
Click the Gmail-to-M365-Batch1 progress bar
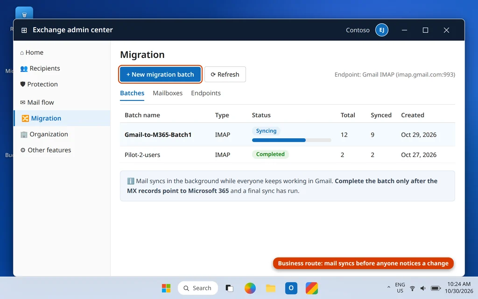coord(291,140)
